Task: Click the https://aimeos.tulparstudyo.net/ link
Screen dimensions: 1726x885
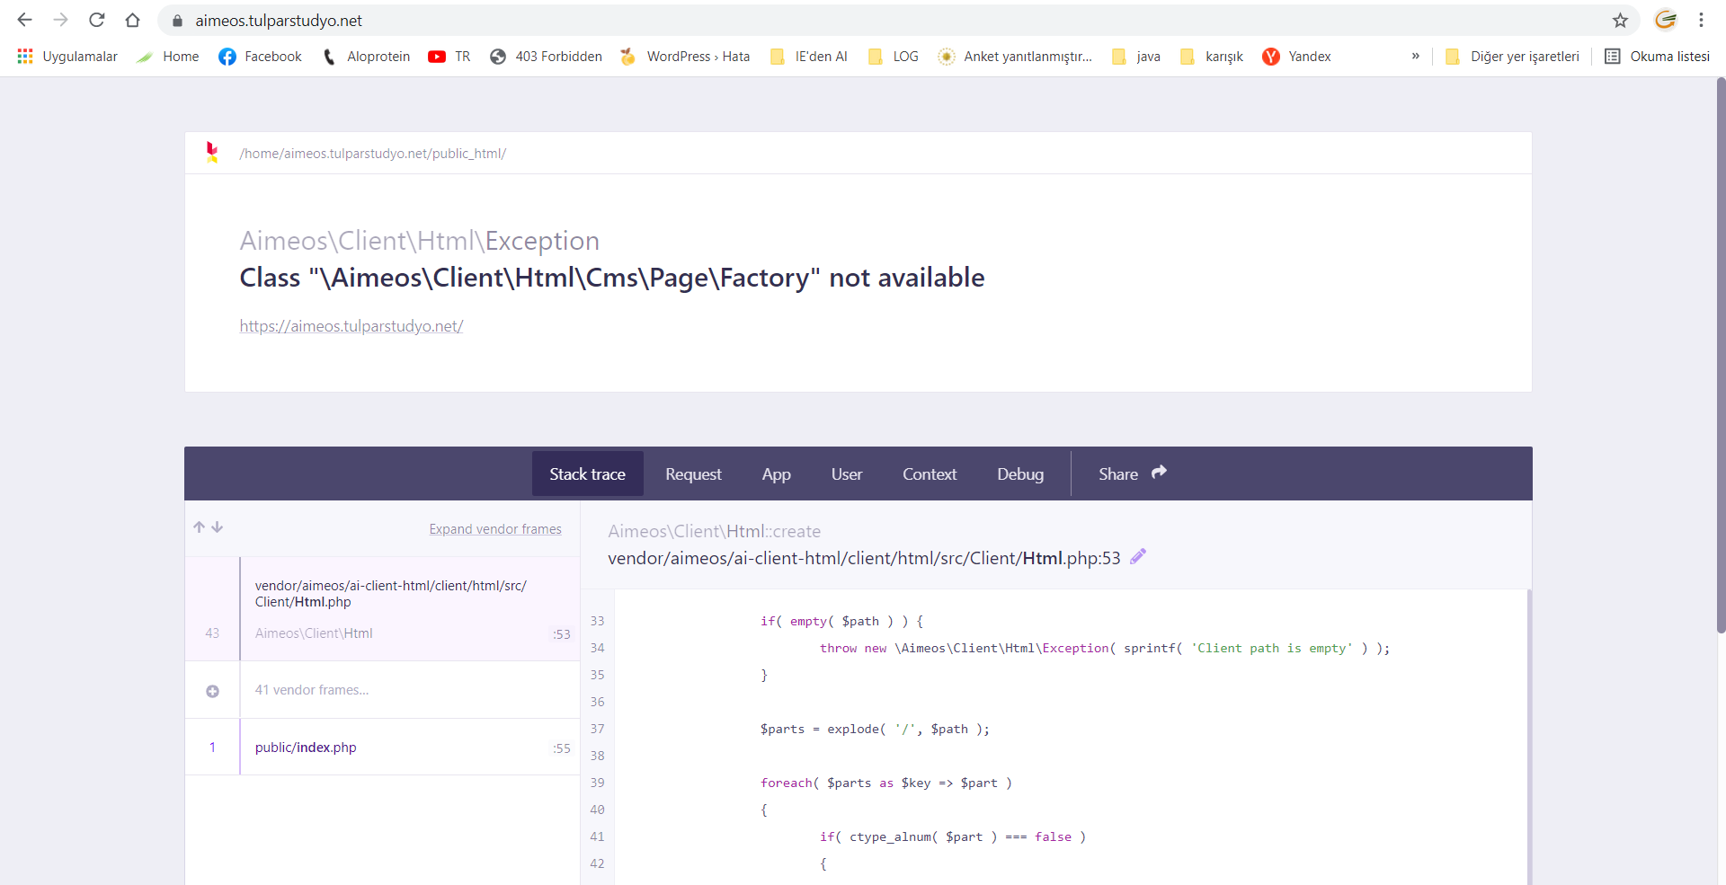Action: tap(351, 326)
